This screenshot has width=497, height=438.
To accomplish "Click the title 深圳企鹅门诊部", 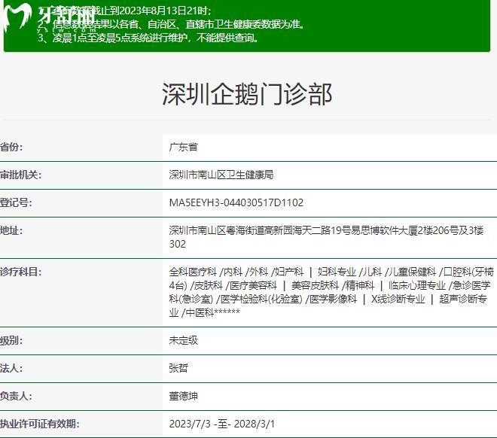I will coord(247,94).
